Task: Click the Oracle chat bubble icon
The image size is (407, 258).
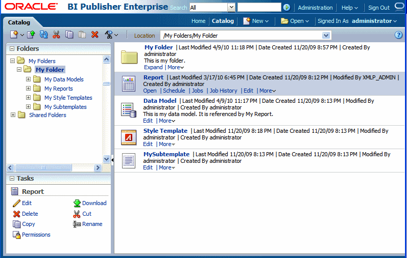Action: click(399, 7)
